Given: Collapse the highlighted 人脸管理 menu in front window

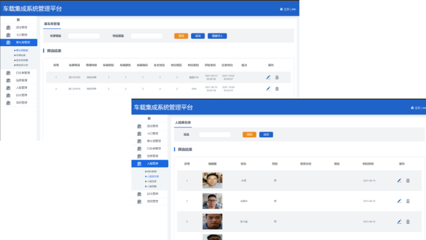Looking at the screenshot, I should coord(150,164).
